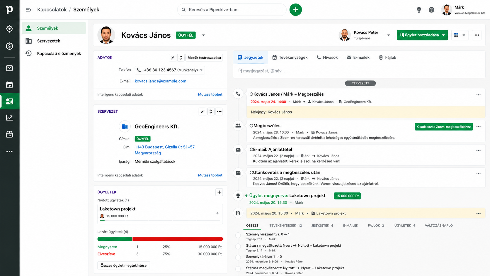This screenshot has height=276, width=490.
Task: Add a deal with Ügyletek plus icon
Action: 219,192
